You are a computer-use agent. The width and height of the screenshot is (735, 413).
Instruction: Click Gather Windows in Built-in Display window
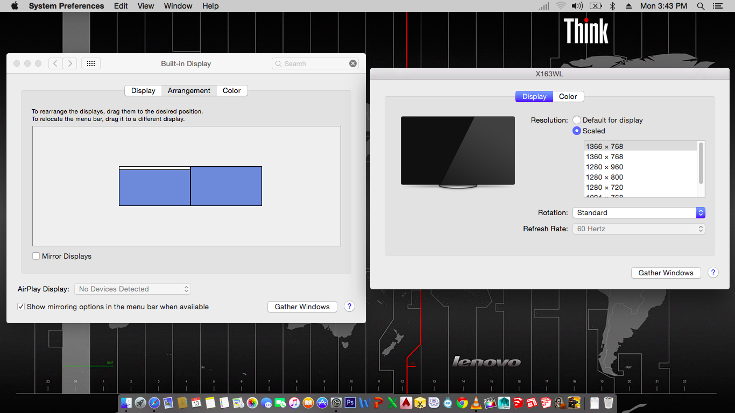click(302, 307)
